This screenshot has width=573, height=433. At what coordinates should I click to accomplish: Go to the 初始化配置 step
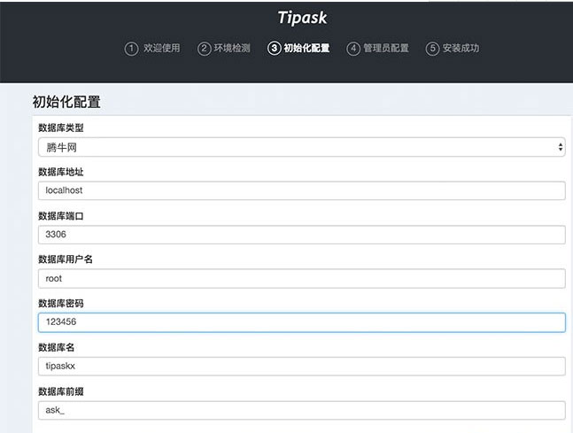(306, 49)
